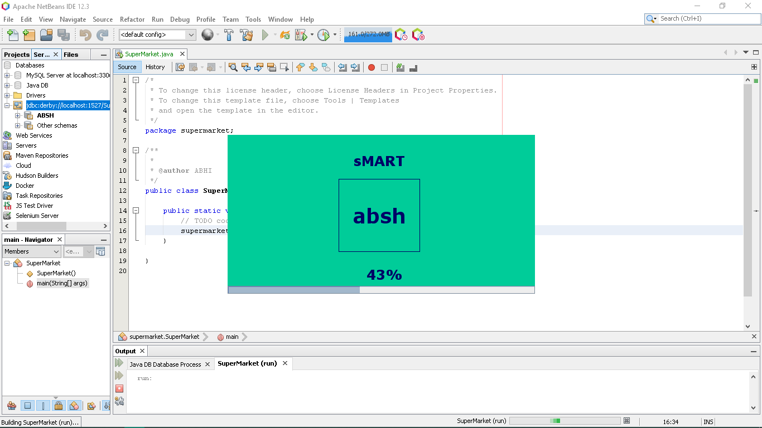Viewport: 762px width, 428px height.
Task: Start the Profiler tool
Action: tap(324, 35)
